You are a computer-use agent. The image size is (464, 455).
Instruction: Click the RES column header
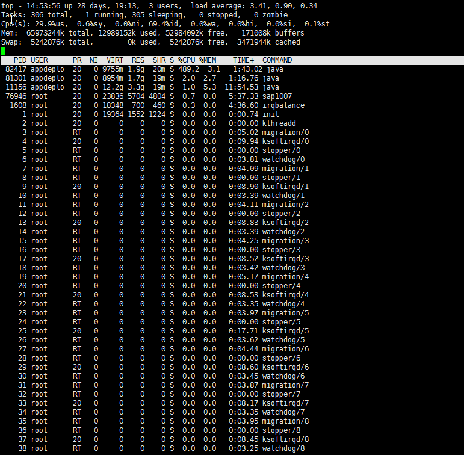(138, 60)
